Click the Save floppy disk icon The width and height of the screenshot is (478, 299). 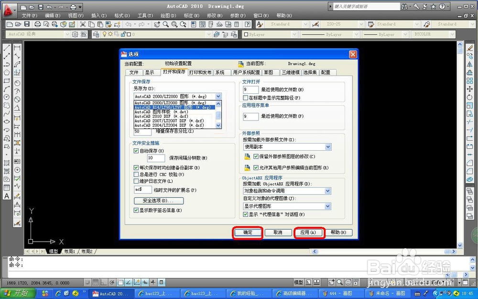27,24
